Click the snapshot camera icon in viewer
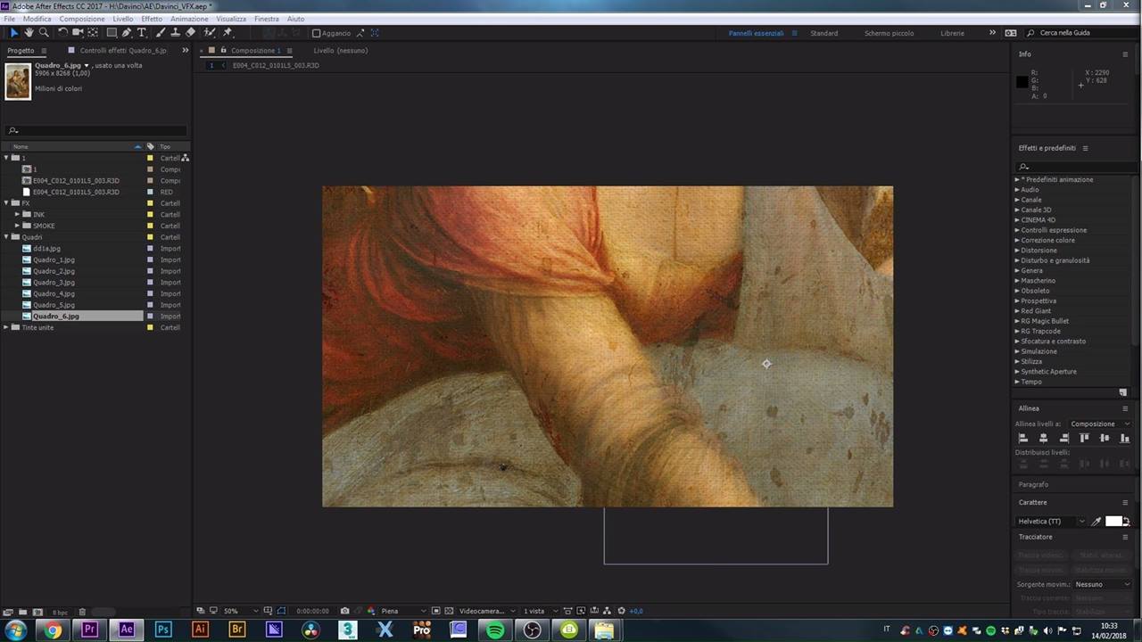The height and width of the screenshot is (642, 1142). 344,611
